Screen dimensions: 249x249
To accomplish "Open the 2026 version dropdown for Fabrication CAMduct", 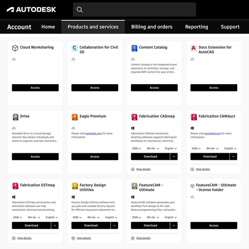I will pos(196,149).
